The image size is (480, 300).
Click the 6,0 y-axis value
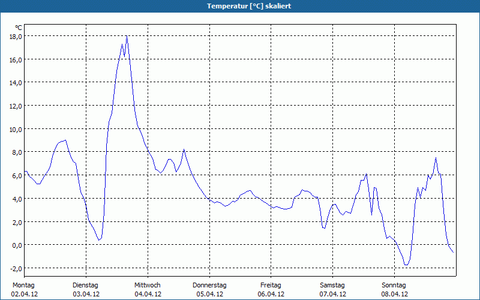pos(17,175)
